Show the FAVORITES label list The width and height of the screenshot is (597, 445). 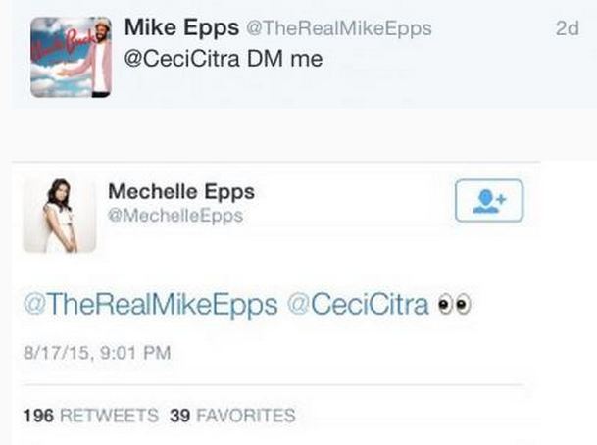click(245, 416)
